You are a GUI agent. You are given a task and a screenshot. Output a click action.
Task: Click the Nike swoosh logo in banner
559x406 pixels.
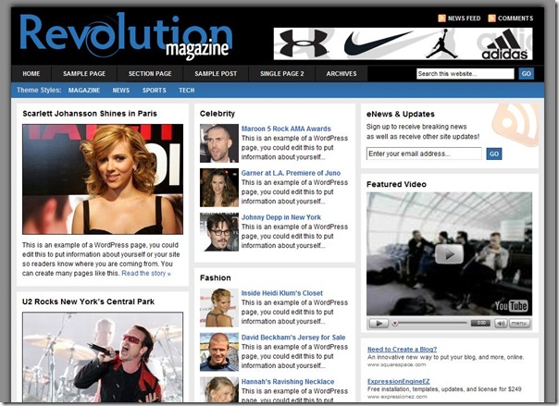coord(378,43)
